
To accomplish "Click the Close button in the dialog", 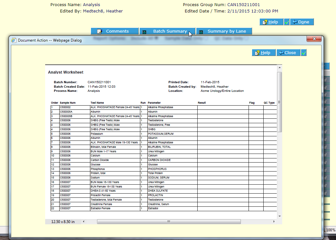I will (288, 52).
